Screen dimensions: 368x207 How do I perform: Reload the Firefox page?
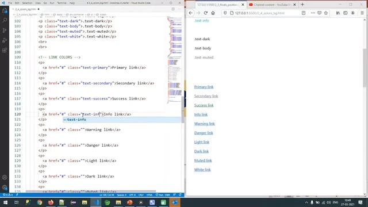(206, 13)
